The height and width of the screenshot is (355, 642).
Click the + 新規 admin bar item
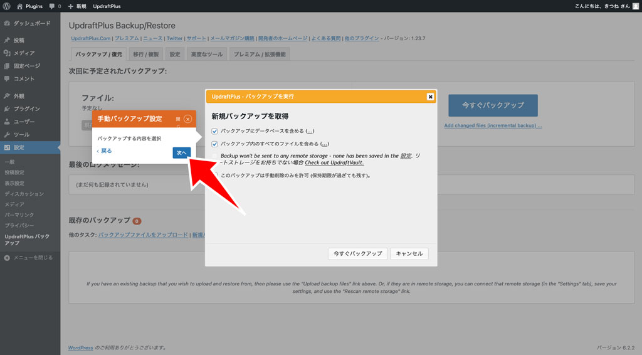click(x=77, y=6)
